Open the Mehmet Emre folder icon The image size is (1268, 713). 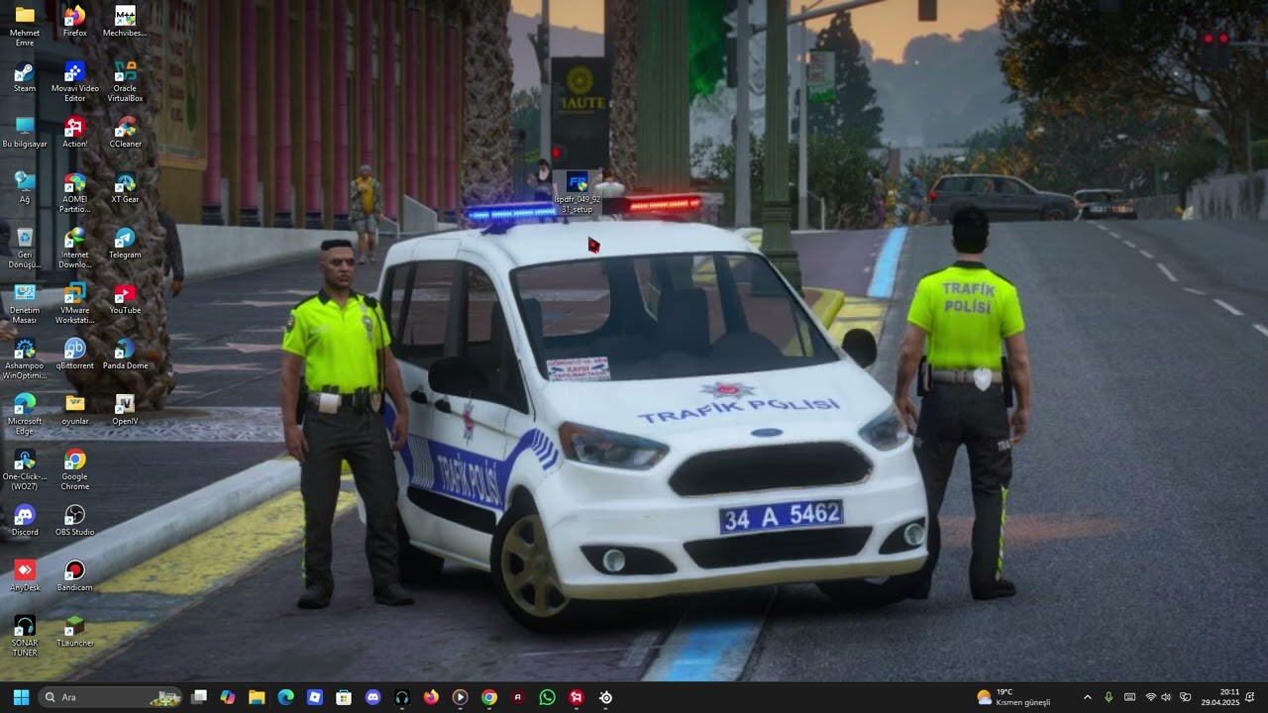coord(25,26)
